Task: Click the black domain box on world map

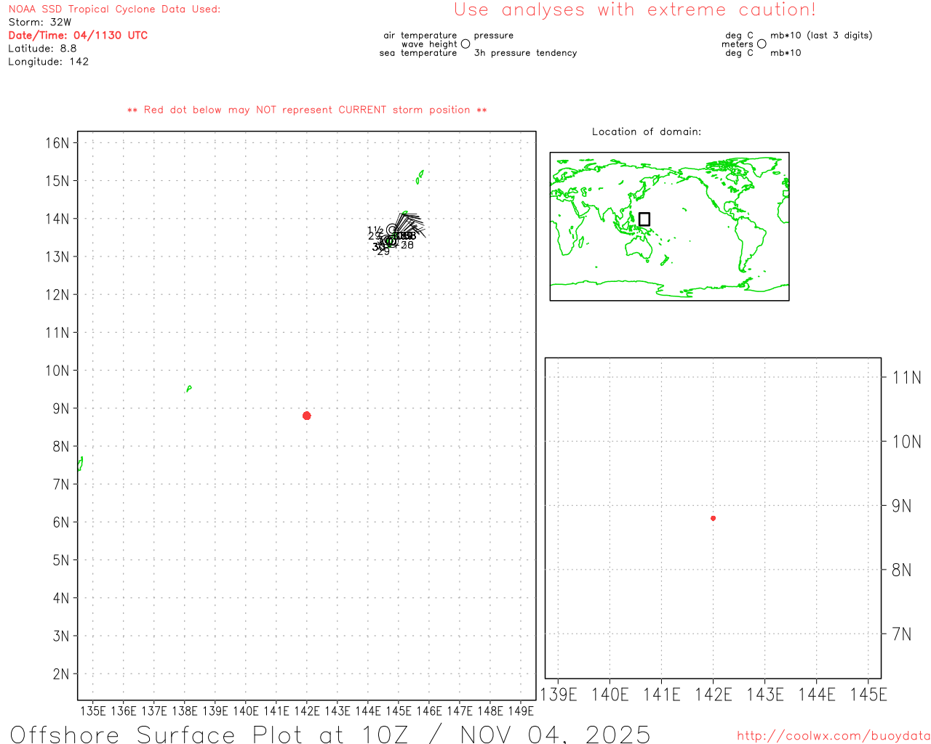Action: click(644, 219)
